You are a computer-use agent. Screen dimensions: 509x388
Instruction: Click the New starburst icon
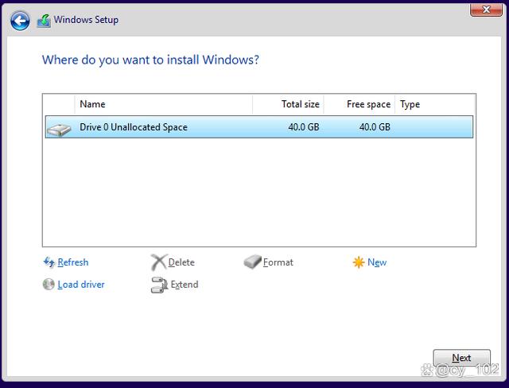(359, 262)
